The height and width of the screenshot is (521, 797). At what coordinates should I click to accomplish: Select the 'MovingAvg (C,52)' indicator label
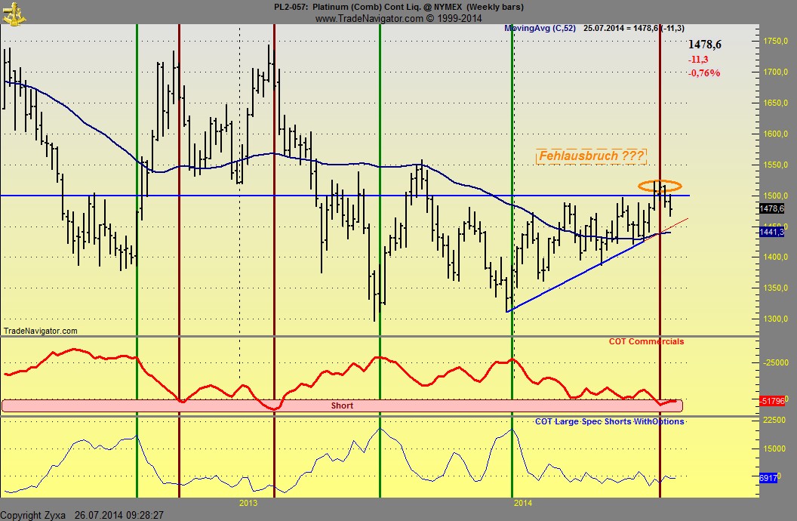540,29
